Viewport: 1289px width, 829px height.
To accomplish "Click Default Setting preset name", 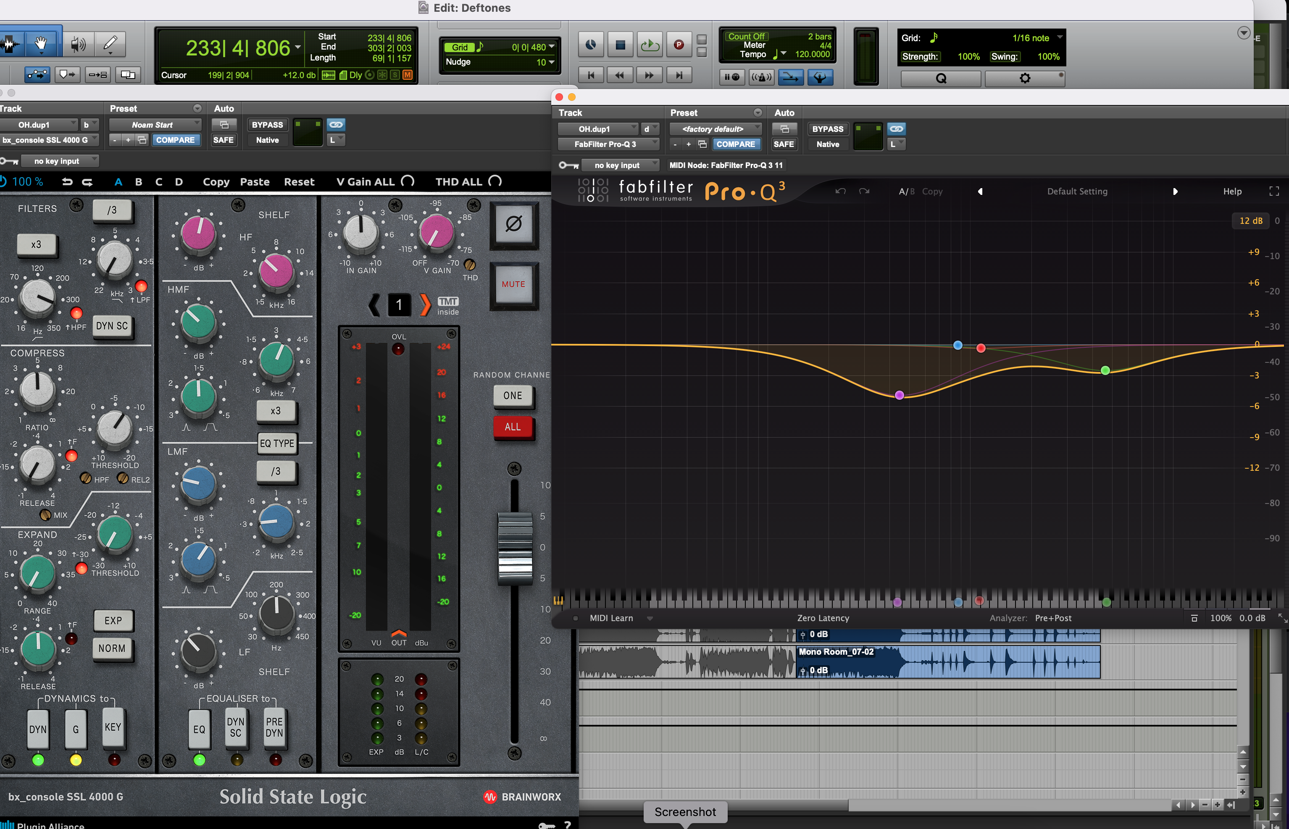I will point(1077,191).
